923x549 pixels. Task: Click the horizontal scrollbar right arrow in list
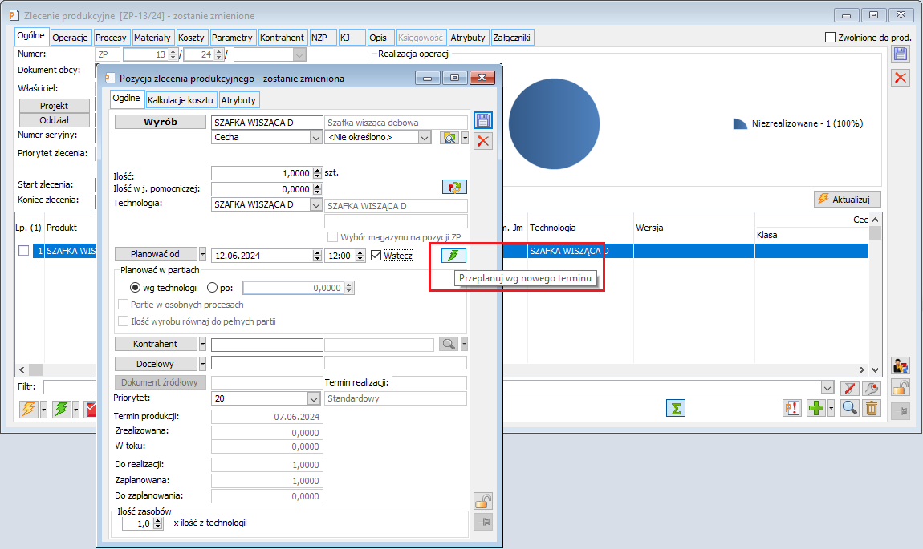pyautogui.click(x=862, y=369)
